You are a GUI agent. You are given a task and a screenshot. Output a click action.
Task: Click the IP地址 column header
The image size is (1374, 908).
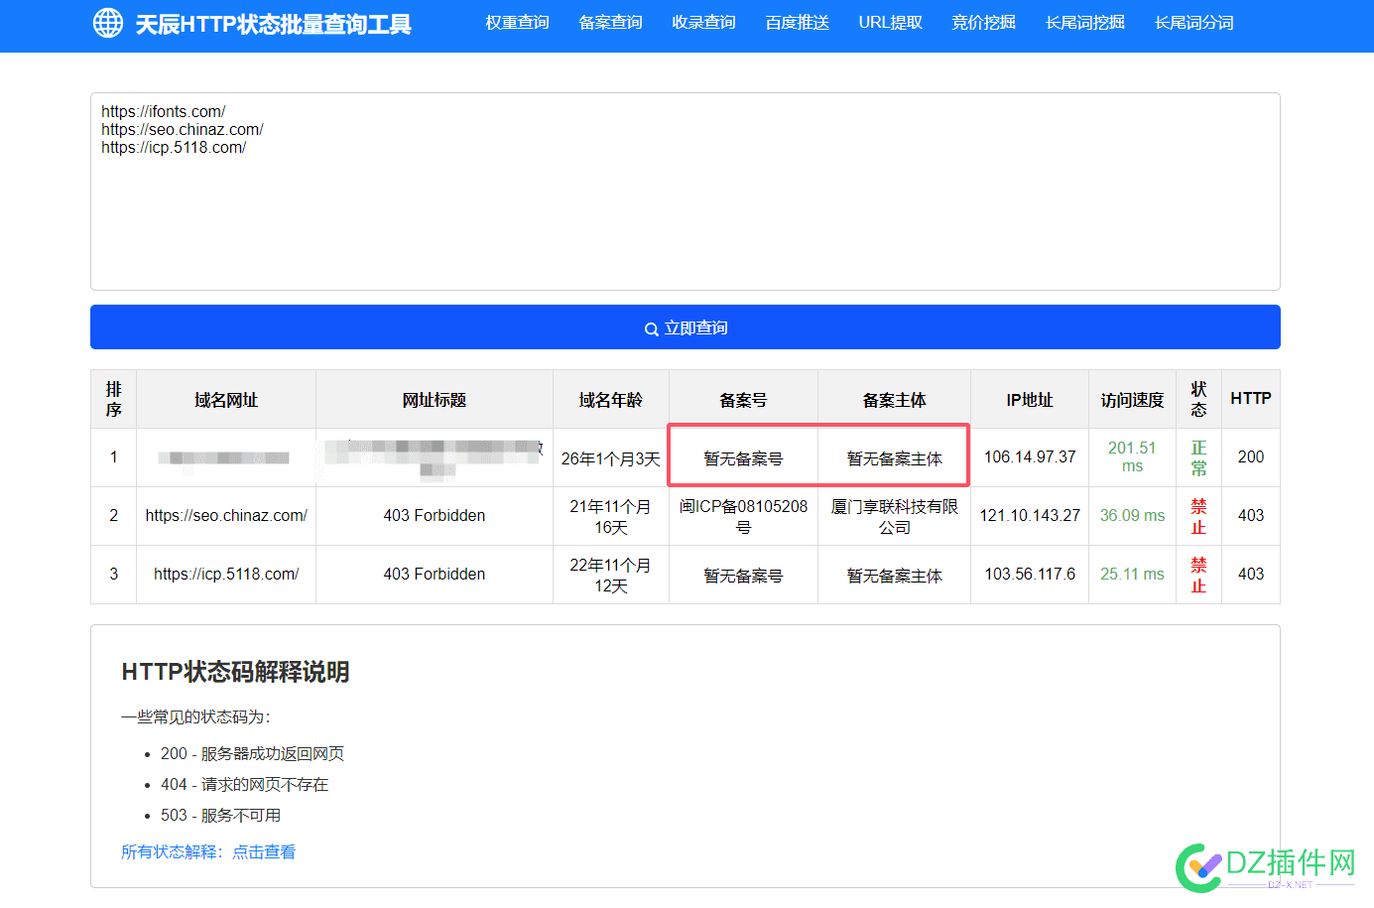[1030, 400]
